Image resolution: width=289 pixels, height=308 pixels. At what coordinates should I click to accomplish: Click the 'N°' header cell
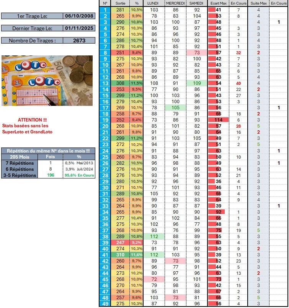tap(105, 3)
